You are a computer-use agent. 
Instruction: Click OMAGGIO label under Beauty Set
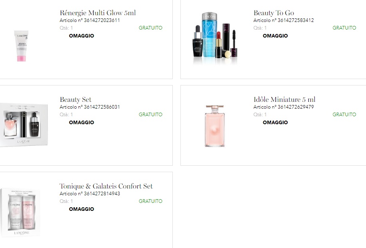click(82, 122)
